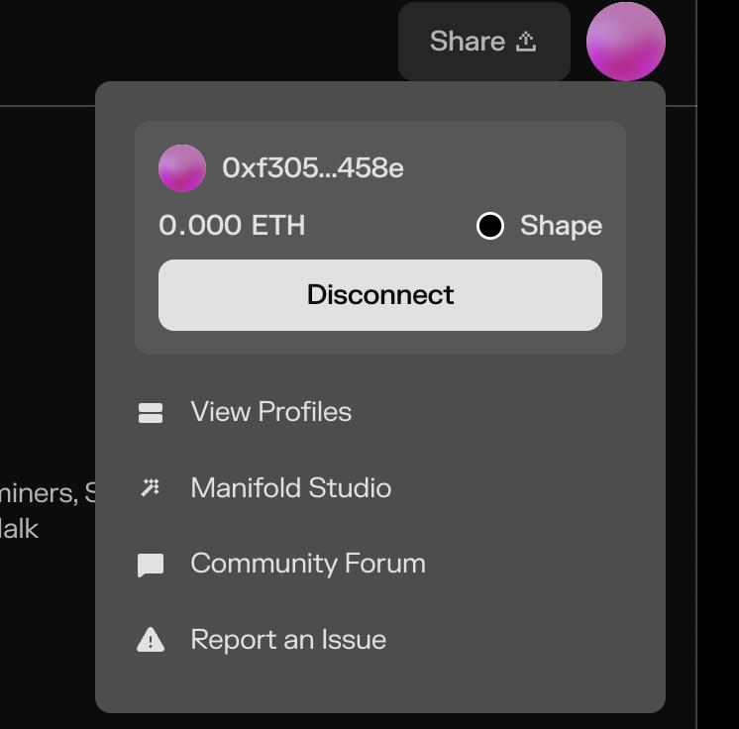Click the Community Forum chat bubble icon
Screen dimensions: 739x729
[x=151, y=565]
